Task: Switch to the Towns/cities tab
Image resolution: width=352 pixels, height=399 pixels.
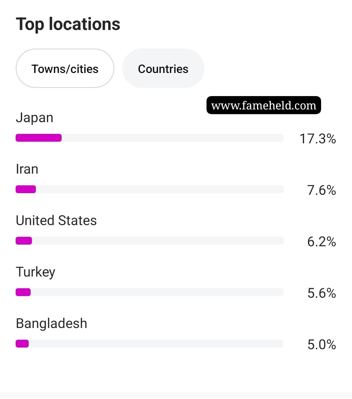Action: click(x=65, y=68)
